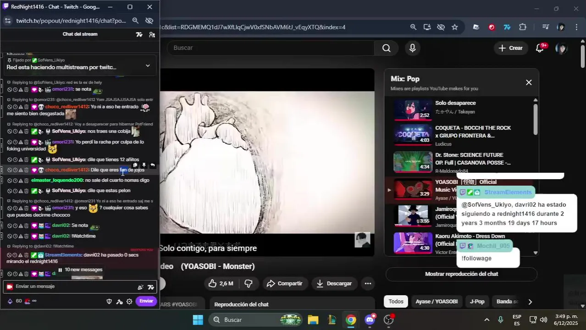Open YouTube account avatar menu
Screen dimensions: 586x330
(561, 48)
